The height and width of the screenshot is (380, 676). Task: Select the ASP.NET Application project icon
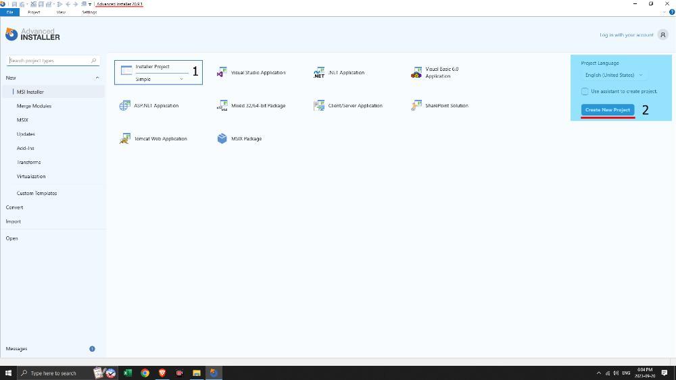point(124,105)
